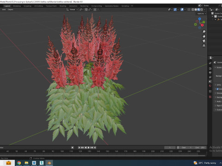222x166 pixels.
Task: Toggle the viewport overlays
Action: (x=182, y=10)
